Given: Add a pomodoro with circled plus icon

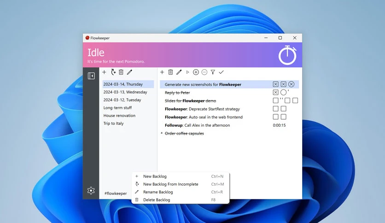Looking at the screenshot, I should pos(196,72).
